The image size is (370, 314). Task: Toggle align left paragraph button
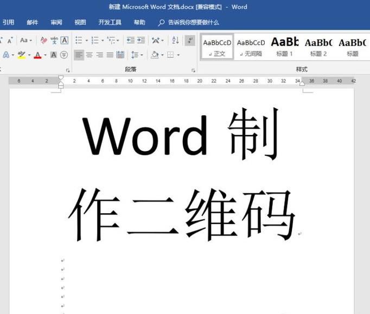point(79,55)
